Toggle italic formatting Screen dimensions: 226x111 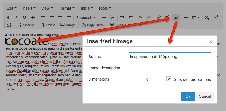tap(16, 18)
